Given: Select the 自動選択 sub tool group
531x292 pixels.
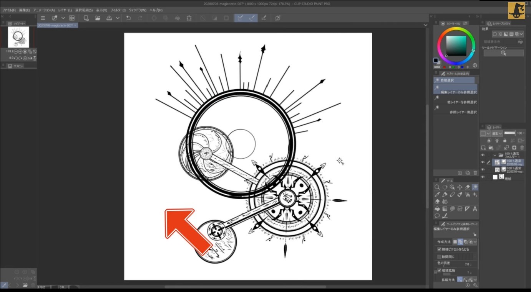Looking at the screenshot, I should 454,80.
